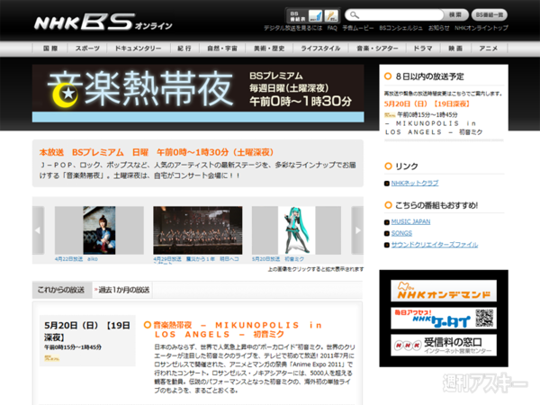Click the 5月20日放送 初音ミク caption

(x=278, y=259)
